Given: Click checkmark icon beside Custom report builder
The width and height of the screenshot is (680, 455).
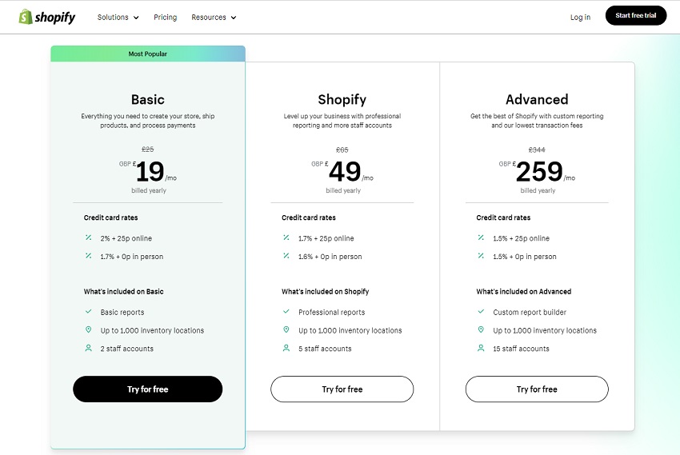Looking at the screenshot, I should point(481,311).
